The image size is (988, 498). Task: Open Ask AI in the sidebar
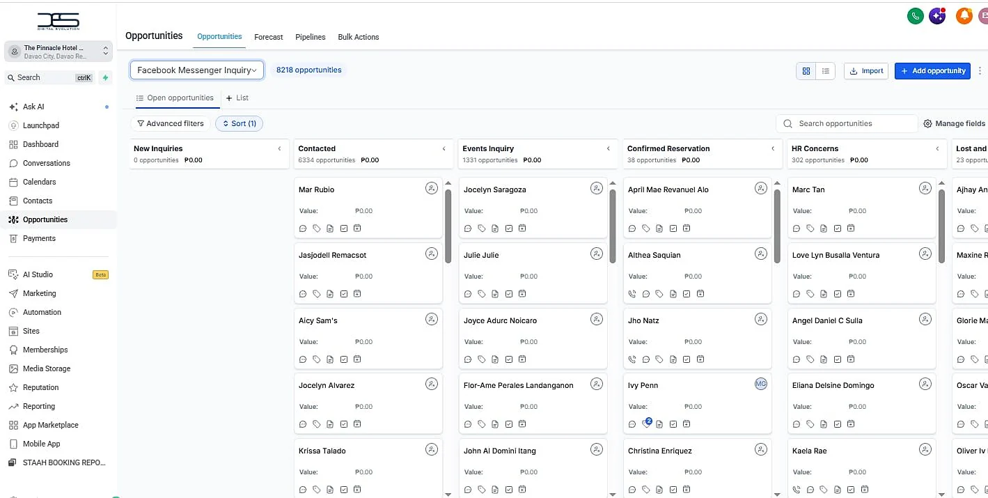(33, 107)
